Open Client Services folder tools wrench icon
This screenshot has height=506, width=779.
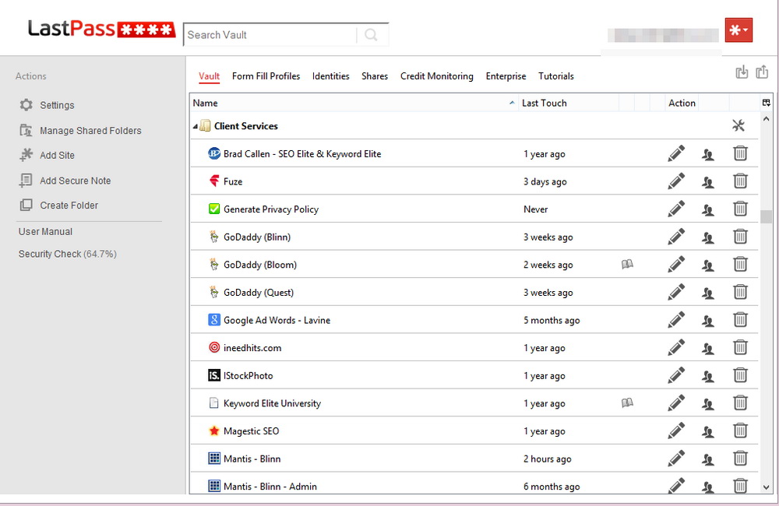click(738, 125)
